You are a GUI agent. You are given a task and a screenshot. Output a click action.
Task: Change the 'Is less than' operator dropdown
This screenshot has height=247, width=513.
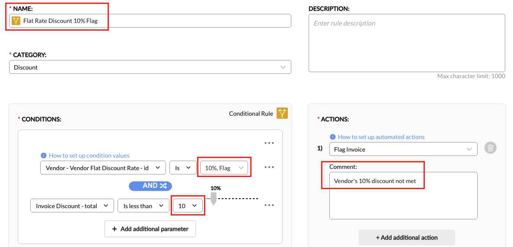[x=143, y=206]
